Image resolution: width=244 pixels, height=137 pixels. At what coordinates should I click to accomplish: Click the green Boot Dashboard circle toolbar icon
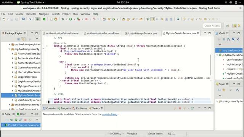[x=44, y=19]
